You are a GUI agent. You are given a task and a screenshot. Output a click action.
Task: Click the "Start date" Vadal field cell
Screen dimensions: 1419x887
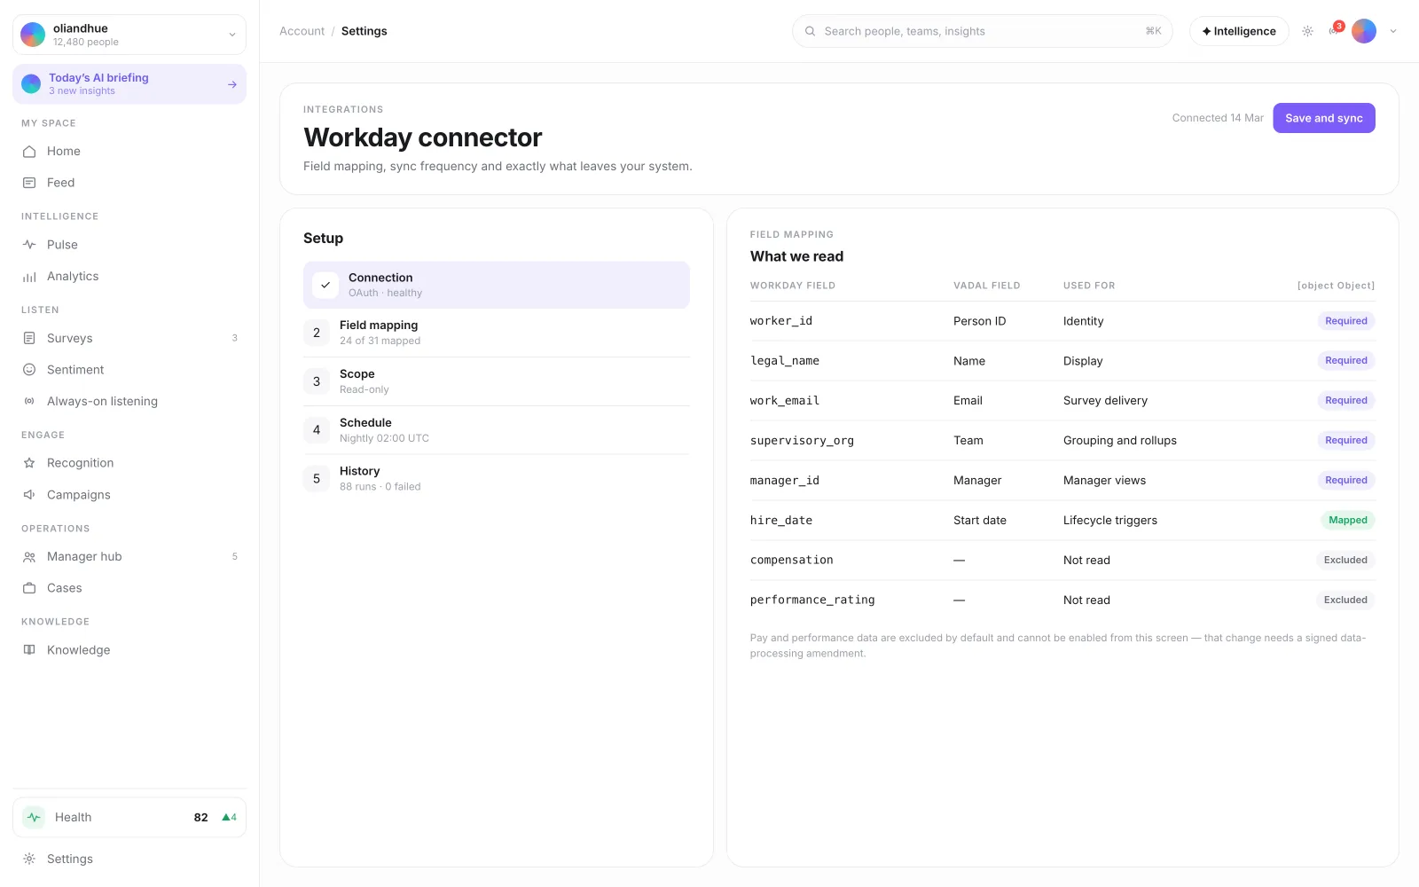(x=980, y=521)
